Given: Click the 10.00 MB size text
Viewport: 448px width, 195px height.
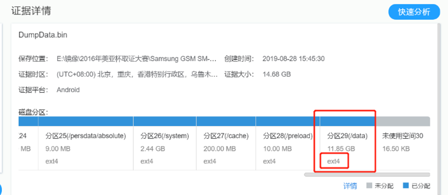Looking at the screenshot, I should (277, 149).
